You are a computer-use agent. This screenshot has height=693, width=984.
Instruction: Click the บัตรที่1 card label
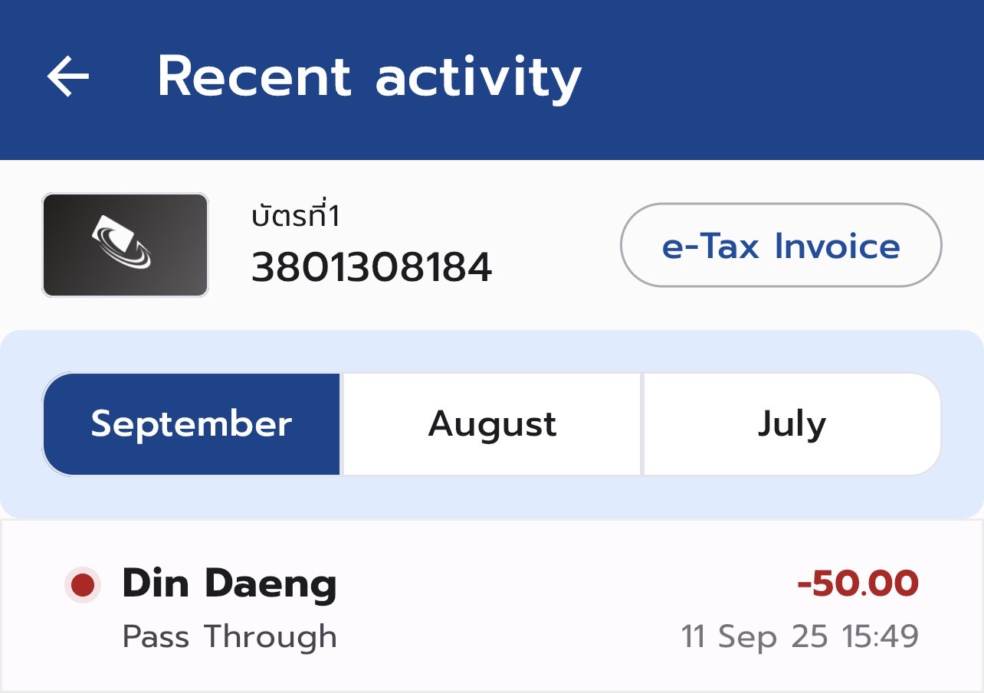pyautogui.click(x=296, y=217)
